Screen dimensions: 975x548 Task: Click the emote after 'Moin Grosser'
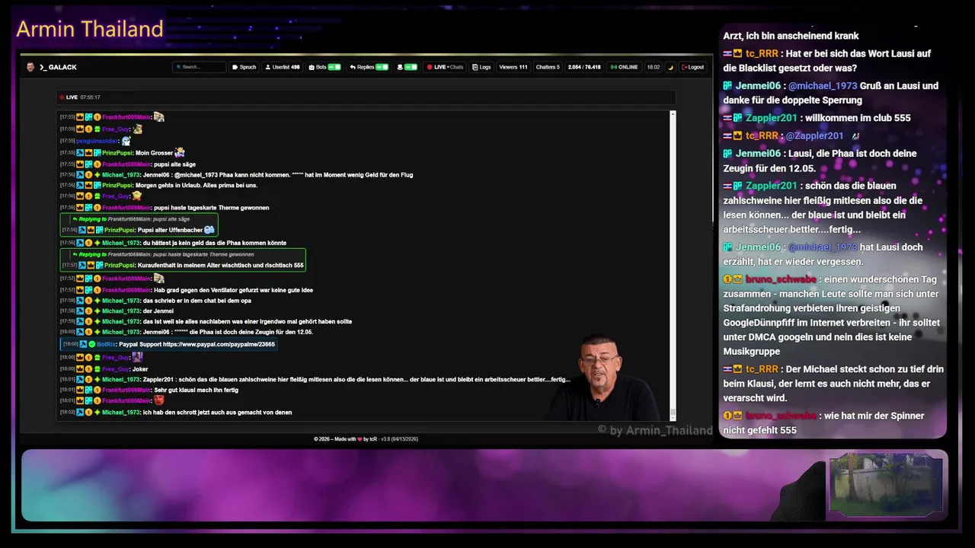tap(180, 152)
